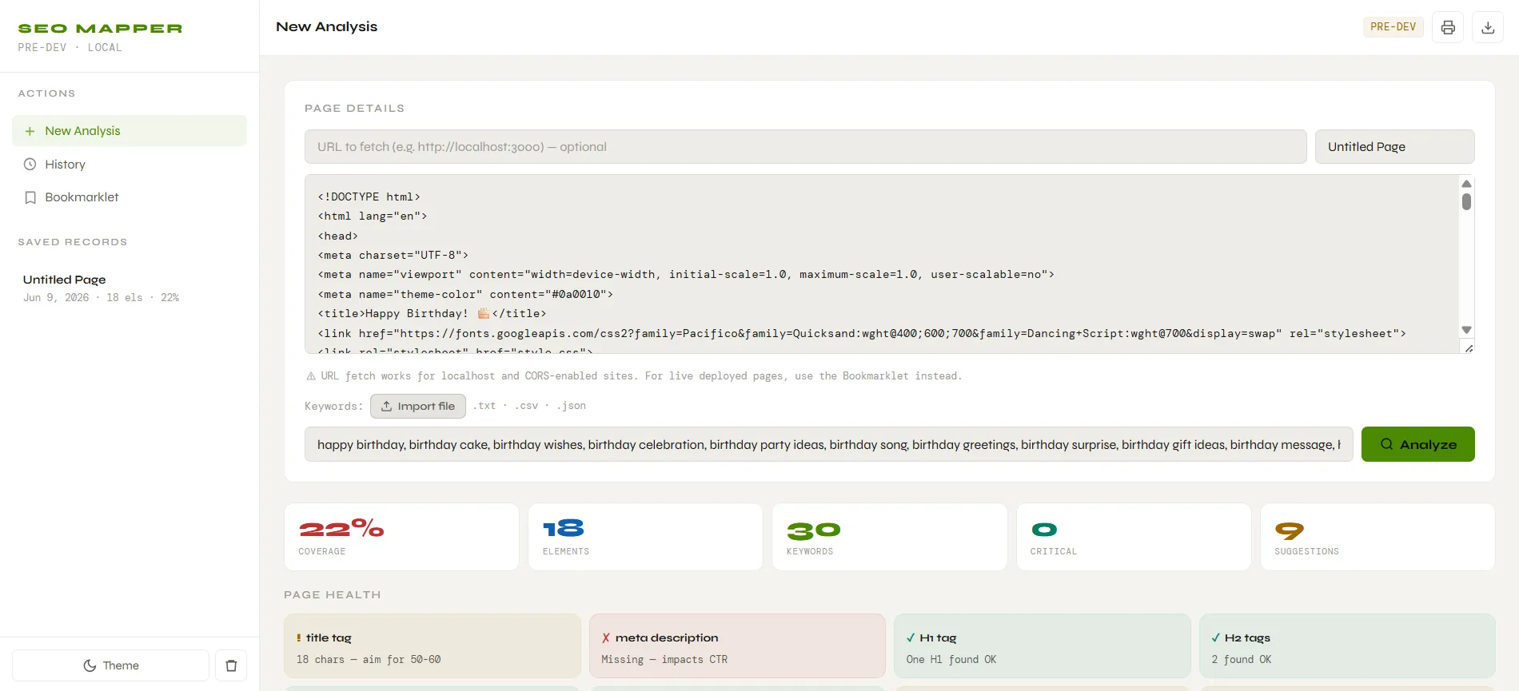This screenshot has width=1519, height=691.
Task: Click the PRE-DEV badge in header
Action: pyautogui.click(x=1393, y=27)
